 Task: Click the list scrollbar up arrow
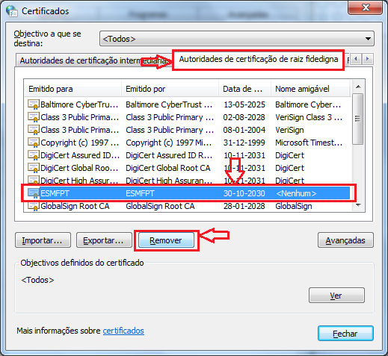tap(358, 87)
